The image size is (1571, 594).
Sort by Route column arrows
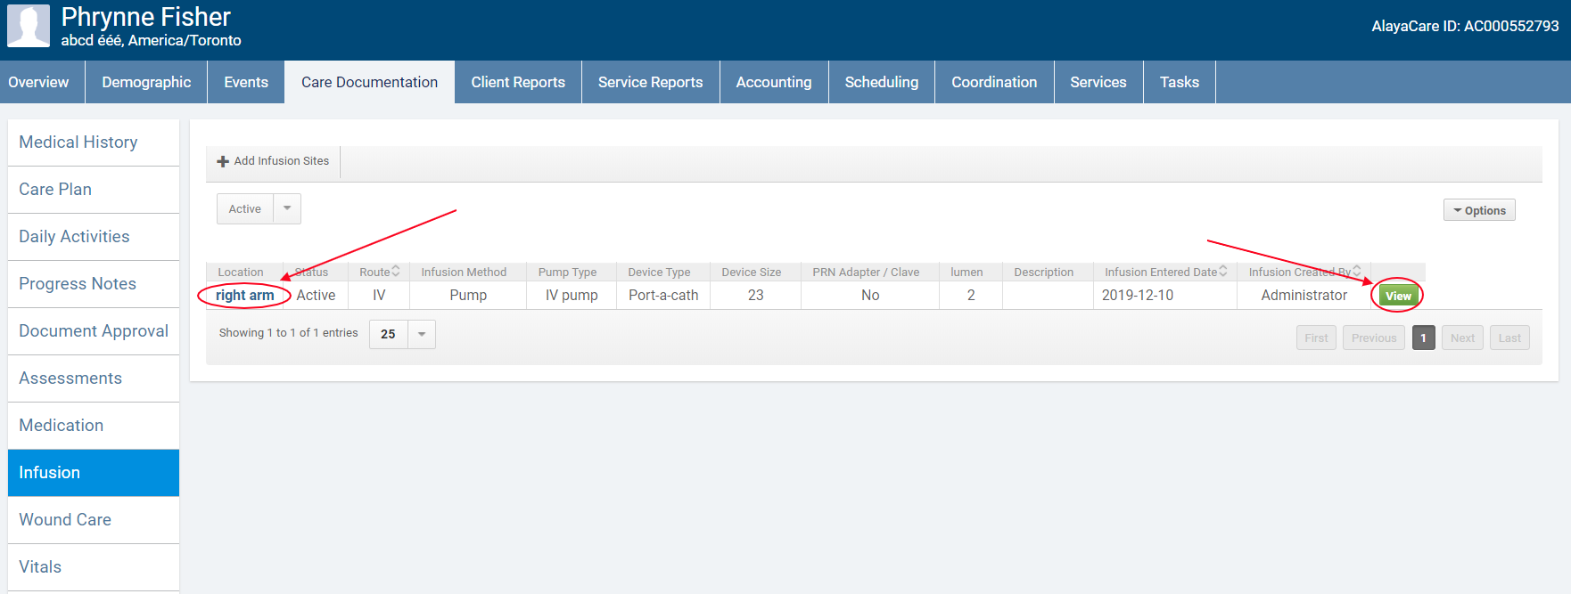tap(396, 271)
